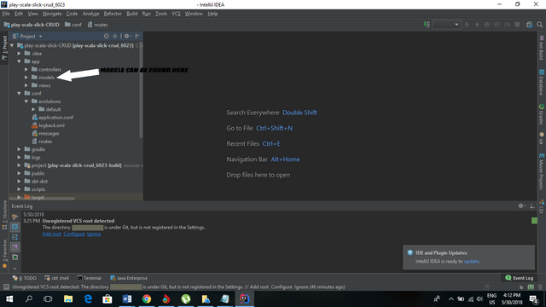Open Project Structure from toolbar icon

[529, 25]
